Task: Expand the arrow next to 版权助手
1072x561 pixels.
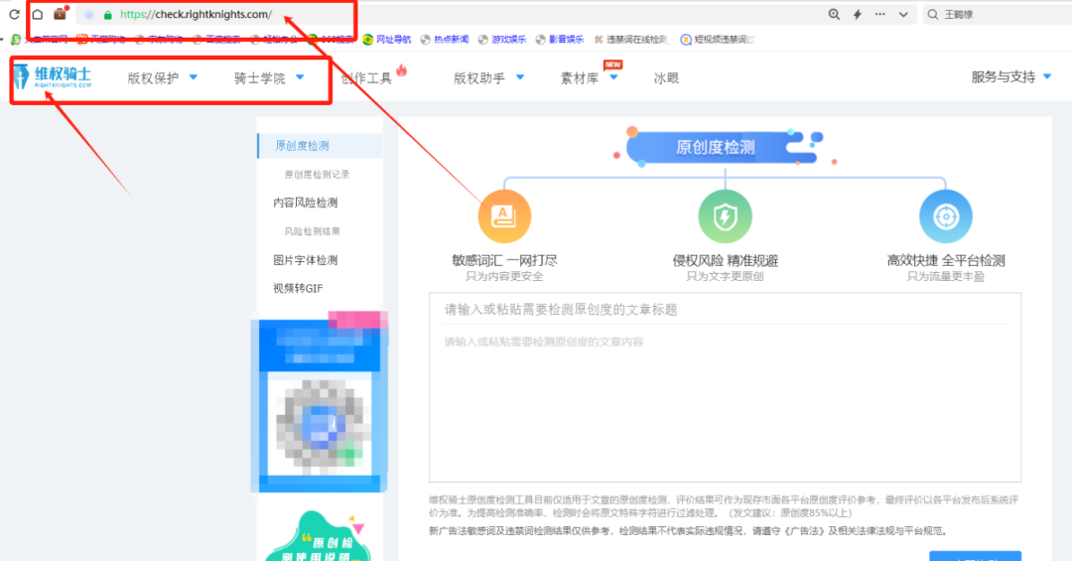Action: [519, 77]
